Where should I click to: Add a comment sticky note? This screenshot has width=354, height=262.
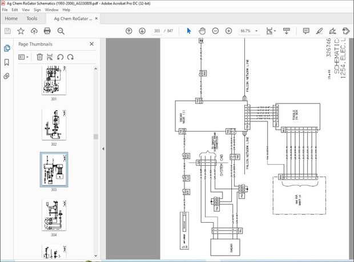(x=306, y=31)
